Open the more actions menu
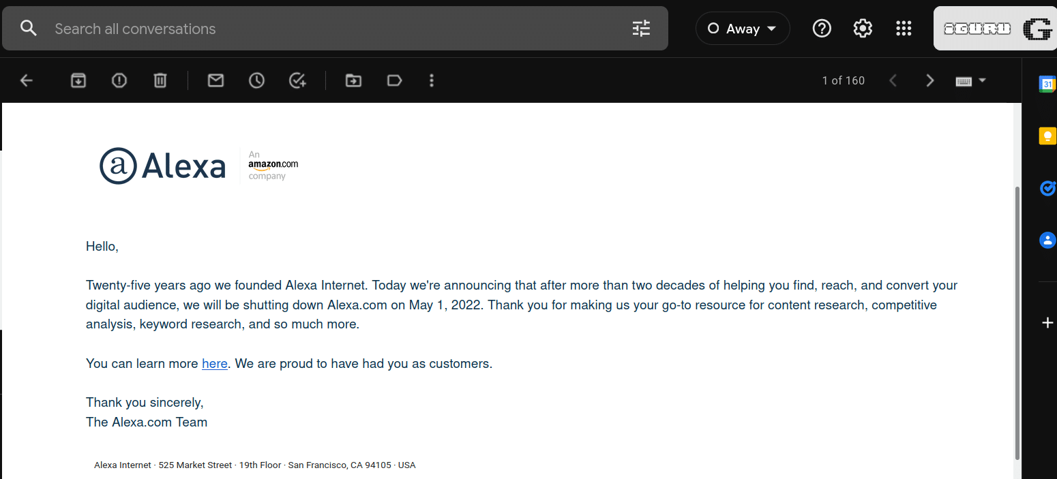This screenshot has width=1057, height=479. click(431, 80)
